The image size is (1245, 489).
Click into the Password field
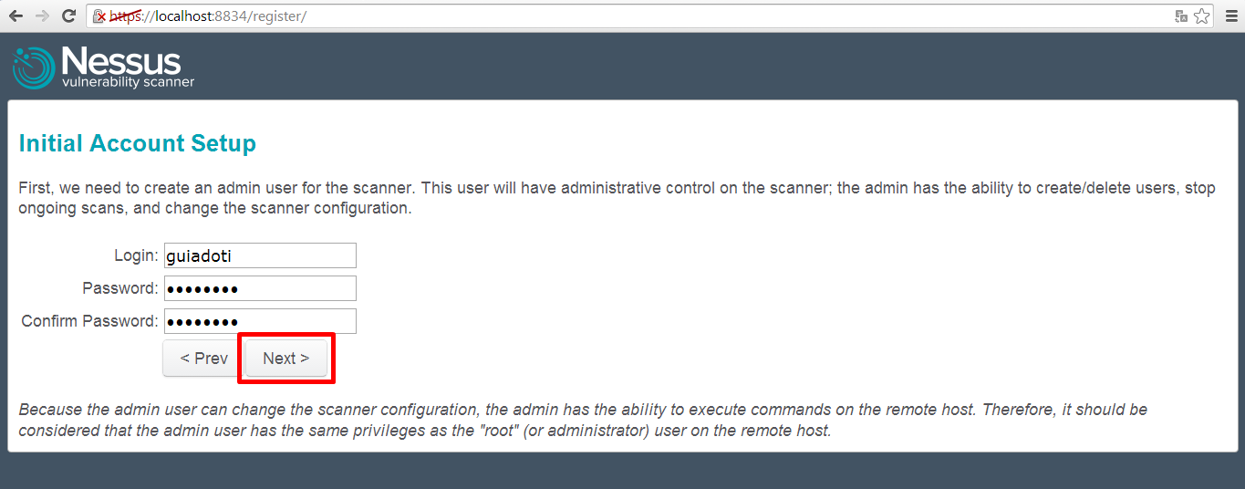(x=260, y=289)
